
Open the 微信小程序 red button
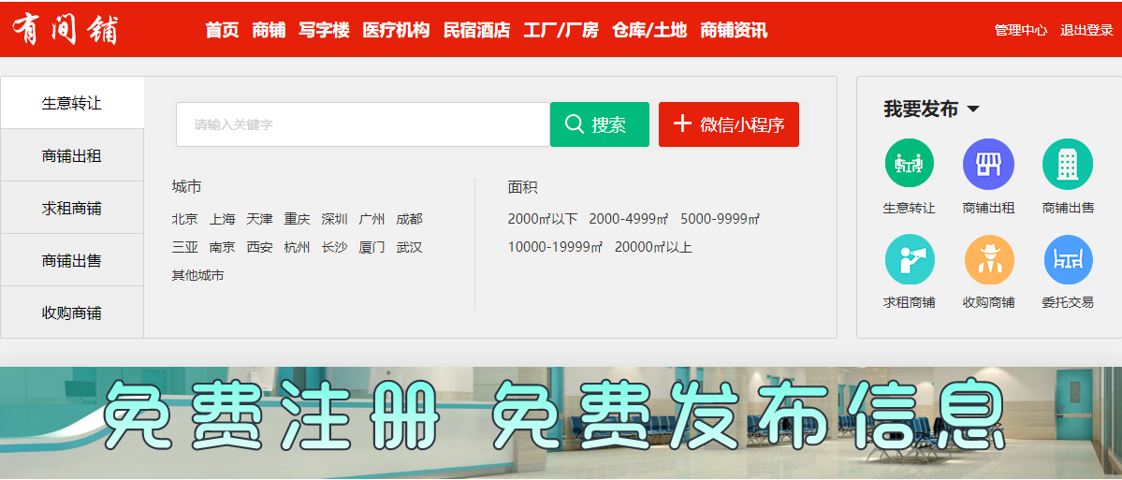[x=728, y=124]
